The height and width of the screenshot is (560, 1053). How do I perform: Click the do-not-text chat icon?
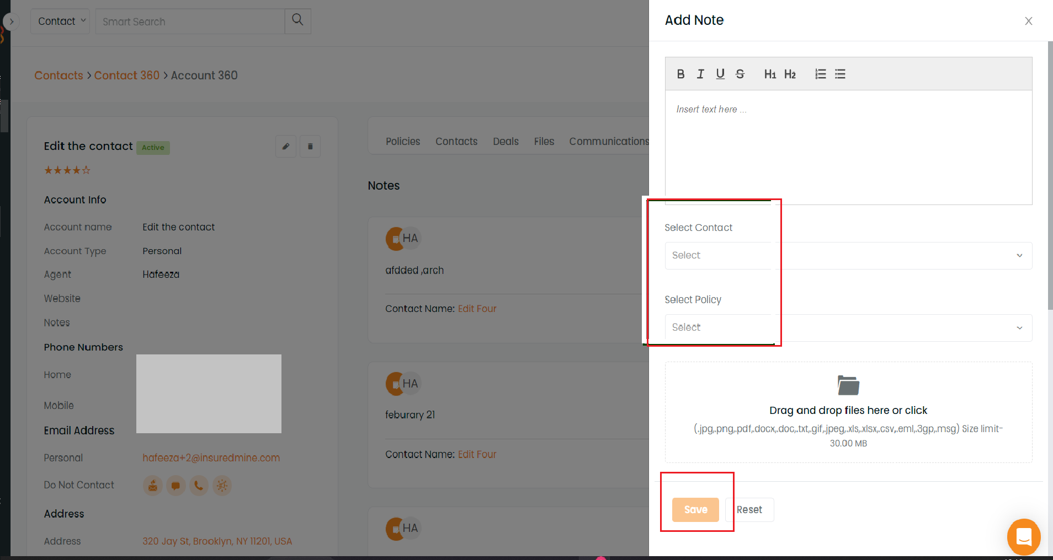[176, 486]
